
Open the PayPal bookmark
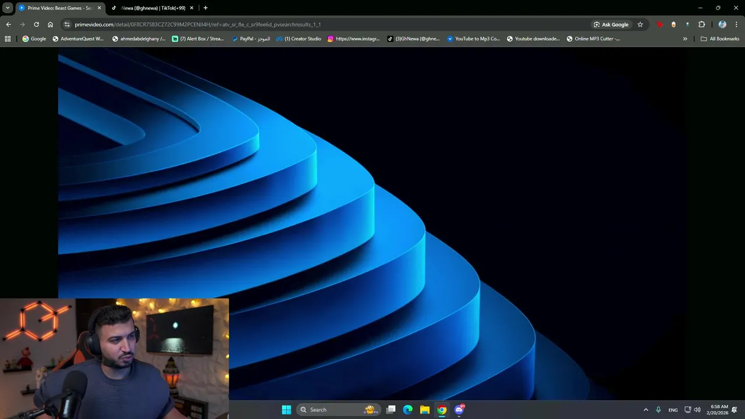pos(251,39)
